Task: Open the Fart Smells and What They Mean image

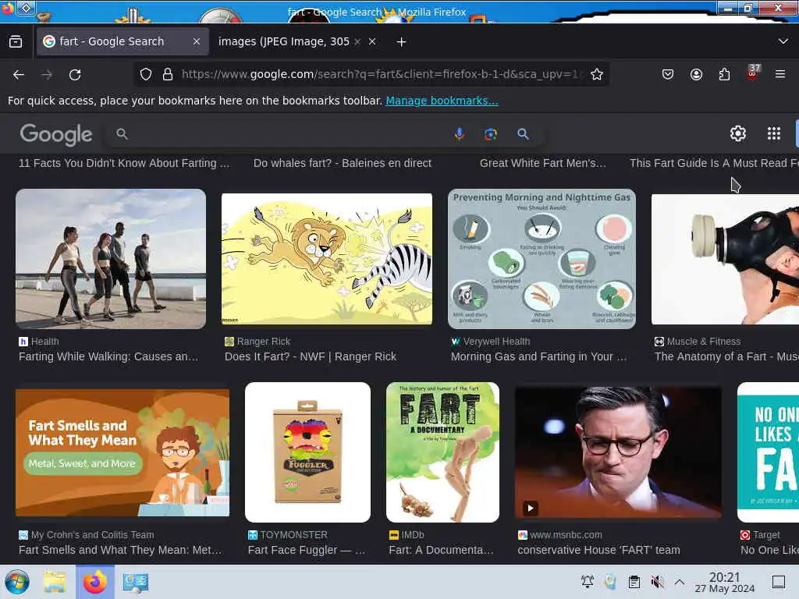Action: (x=123, y=452)
